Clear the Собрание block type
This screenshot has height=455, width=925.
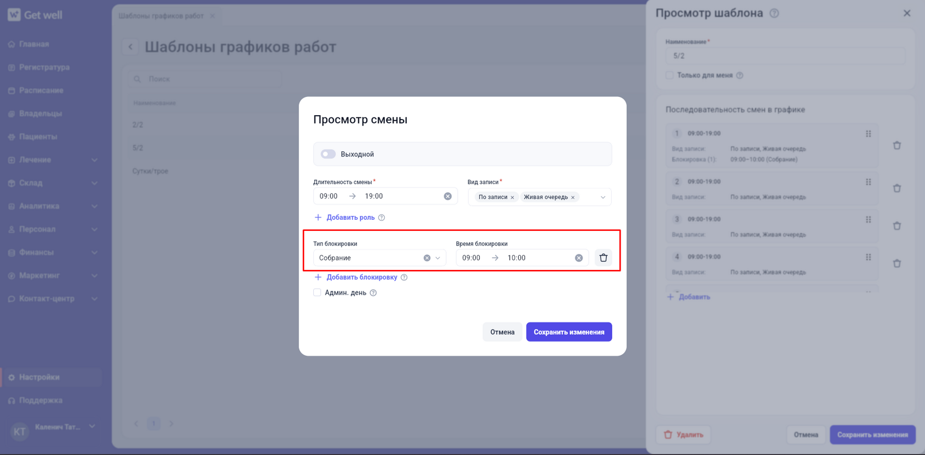[x=427, y=258]
